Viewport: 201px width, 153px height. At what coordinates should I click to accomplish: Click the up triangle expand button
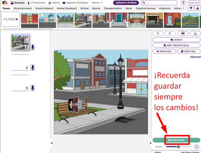pos(197,8)
